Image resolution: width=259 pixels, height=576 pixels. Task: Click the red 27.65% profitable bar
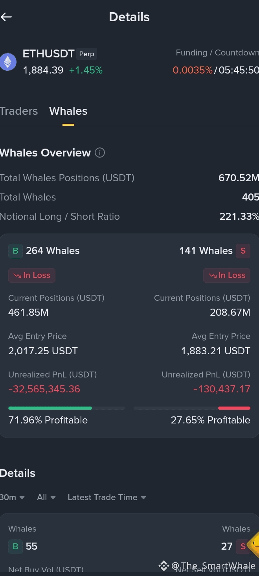(x=234, y=408)
